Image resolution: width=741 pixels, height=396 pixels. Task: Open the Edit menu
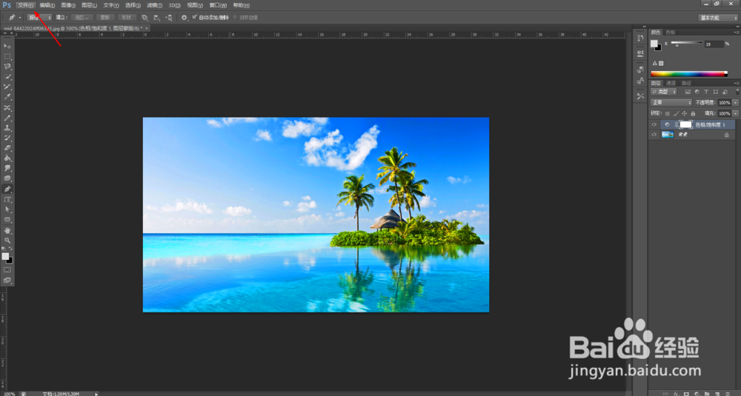click(x=47, y=5)
